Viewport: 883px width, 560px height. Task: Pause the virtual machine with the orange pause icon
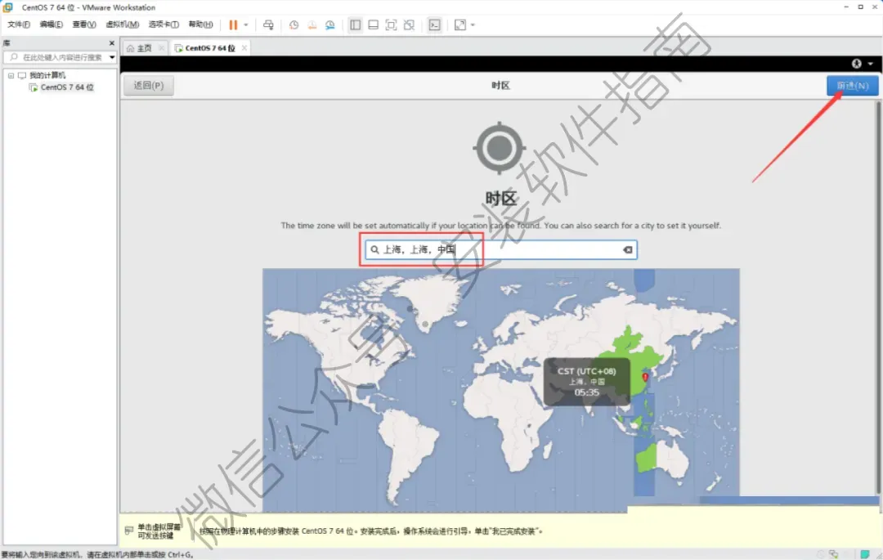point(233,25)
